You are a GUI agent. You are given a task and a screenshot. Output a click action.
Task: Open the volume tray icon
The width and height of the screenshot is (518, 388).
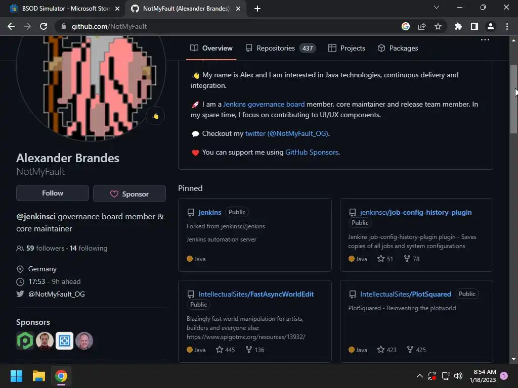tap(458, 376)
